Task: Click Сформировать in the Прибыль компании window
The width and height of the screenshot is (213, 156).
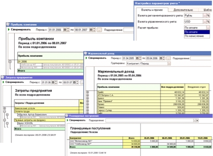Action: [x=19, y=30]
